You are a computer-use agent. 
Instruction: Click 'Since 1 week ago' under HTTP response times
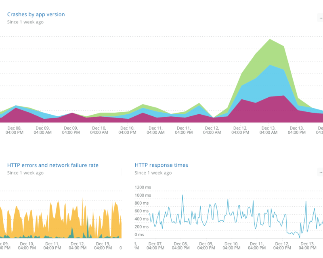point(153,173)
